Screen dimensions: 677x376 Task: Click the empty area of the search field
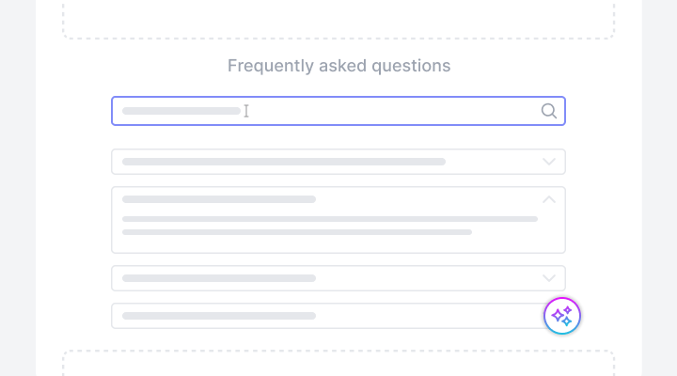(x=395, y=111)
